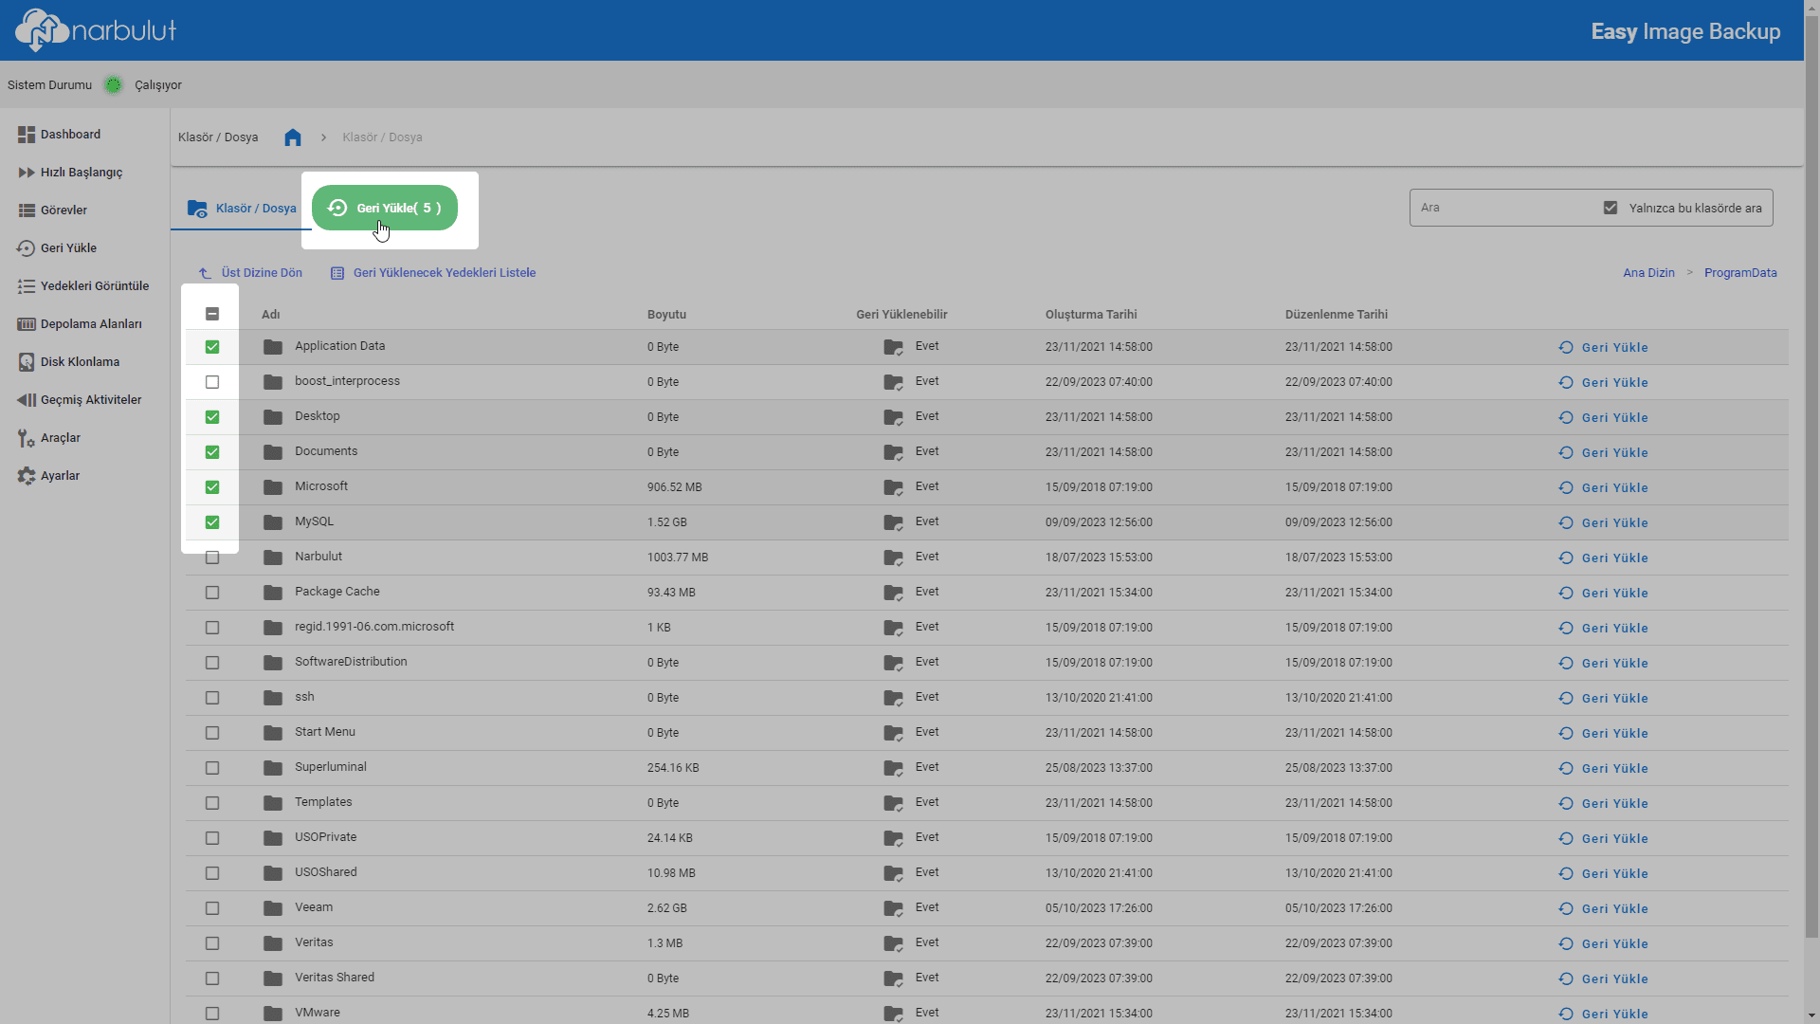Open Araçlar tools menu in the sidebar
The image size is (1820, 1024).
tap(60, 438)
